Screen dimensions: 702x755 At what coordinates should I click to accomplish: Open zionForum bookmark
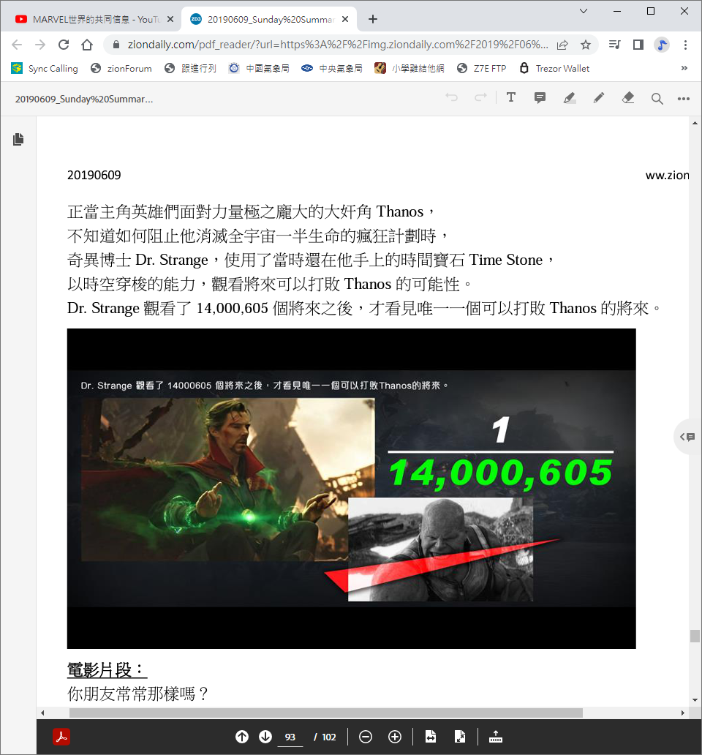coord(121,68)
